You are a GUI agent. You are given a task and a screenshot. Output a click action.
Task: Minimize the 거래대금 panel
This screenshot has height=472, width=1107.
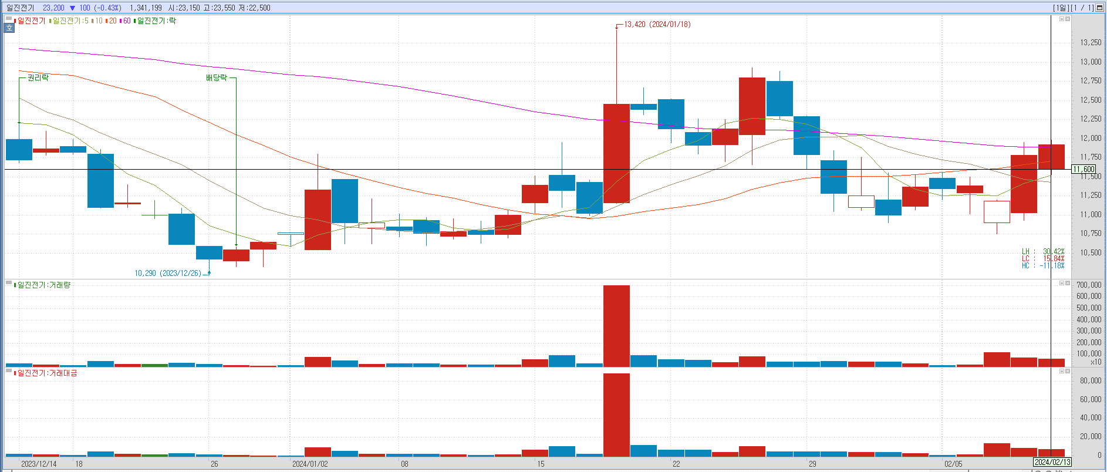click(1061, 371)
